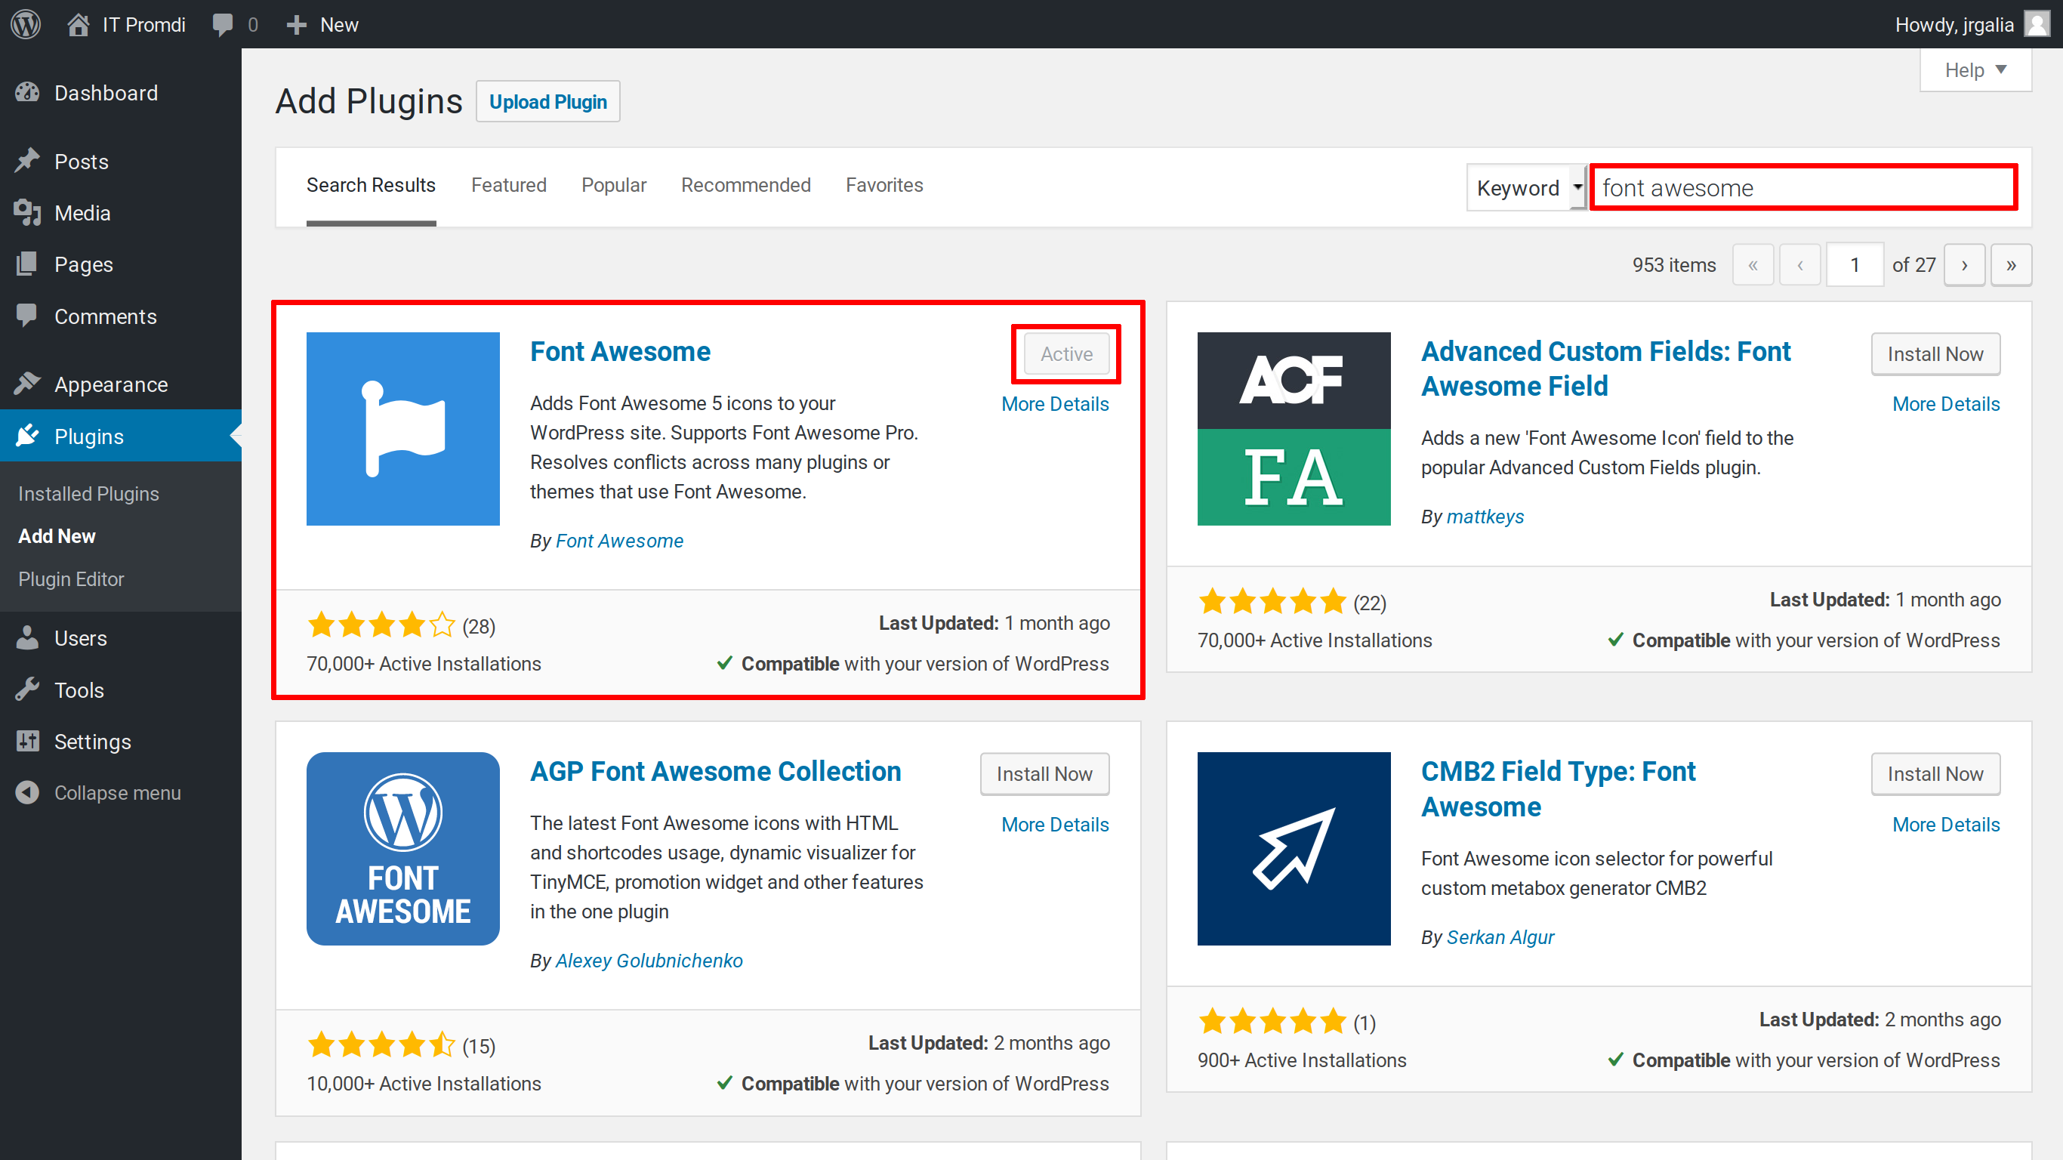
Task: Click the plus New icon
Action: click(x=296, y=25)
